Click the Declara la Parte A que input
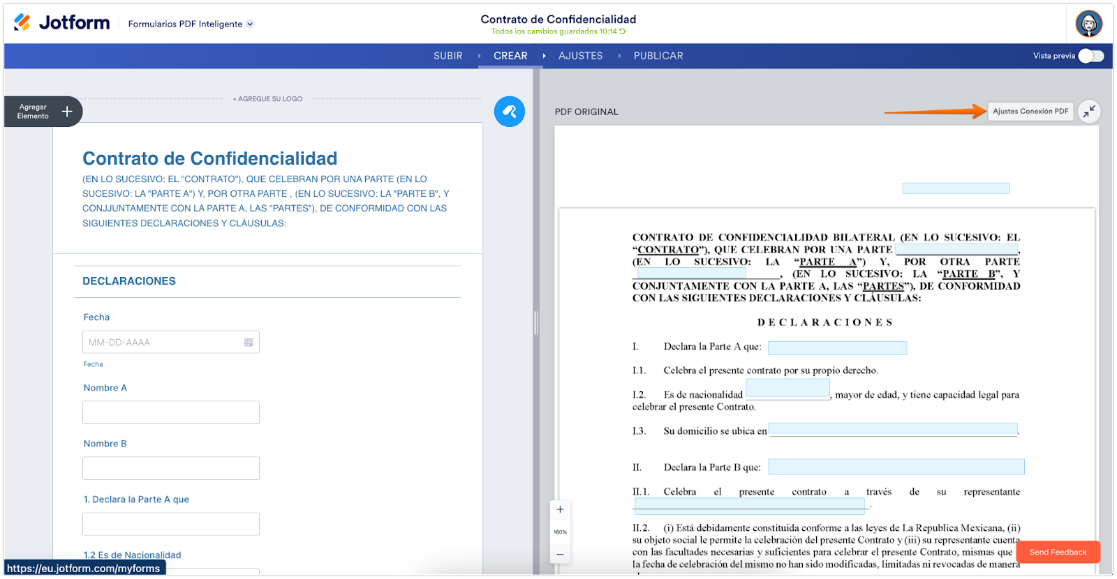This screenshot has width=1117, height=579. click(171, 524)
